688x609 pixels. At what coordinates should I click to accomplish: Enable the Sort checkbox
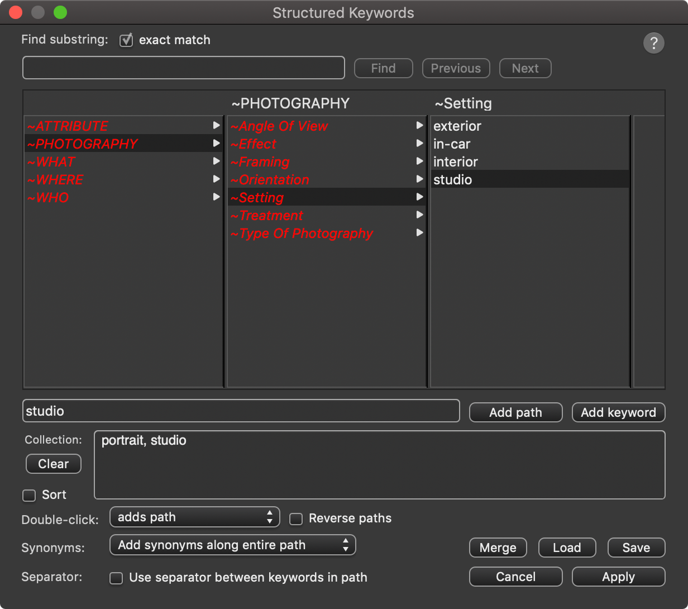coord(29,495)
